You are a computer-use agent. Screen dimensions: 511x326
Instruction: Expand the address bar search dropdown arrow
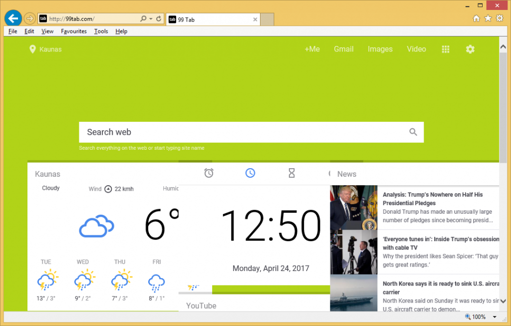point(151,19)
